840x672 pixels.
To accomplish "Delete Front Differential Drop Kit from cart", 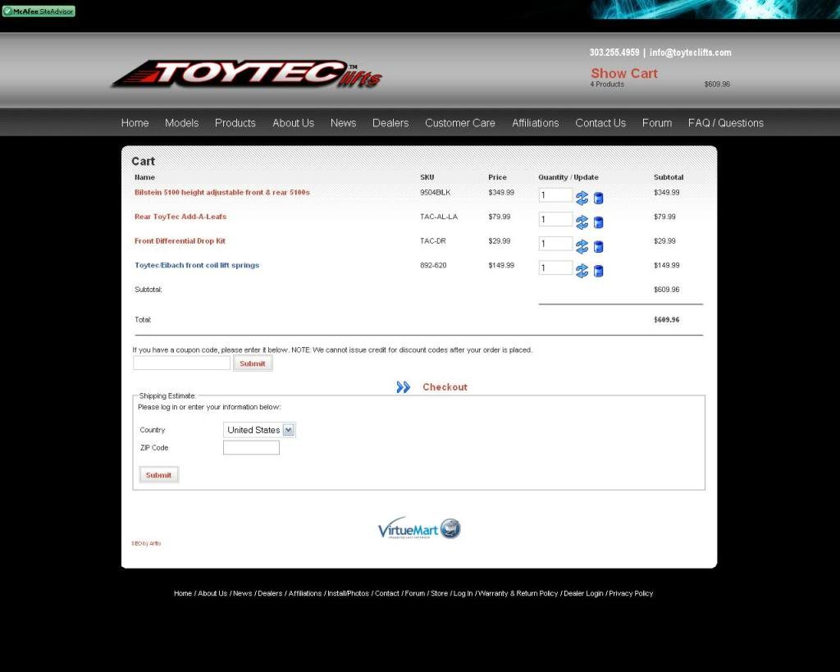I will [x=598, y=246].
